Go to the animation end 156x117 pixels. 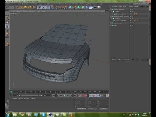[x=75, y=96]
